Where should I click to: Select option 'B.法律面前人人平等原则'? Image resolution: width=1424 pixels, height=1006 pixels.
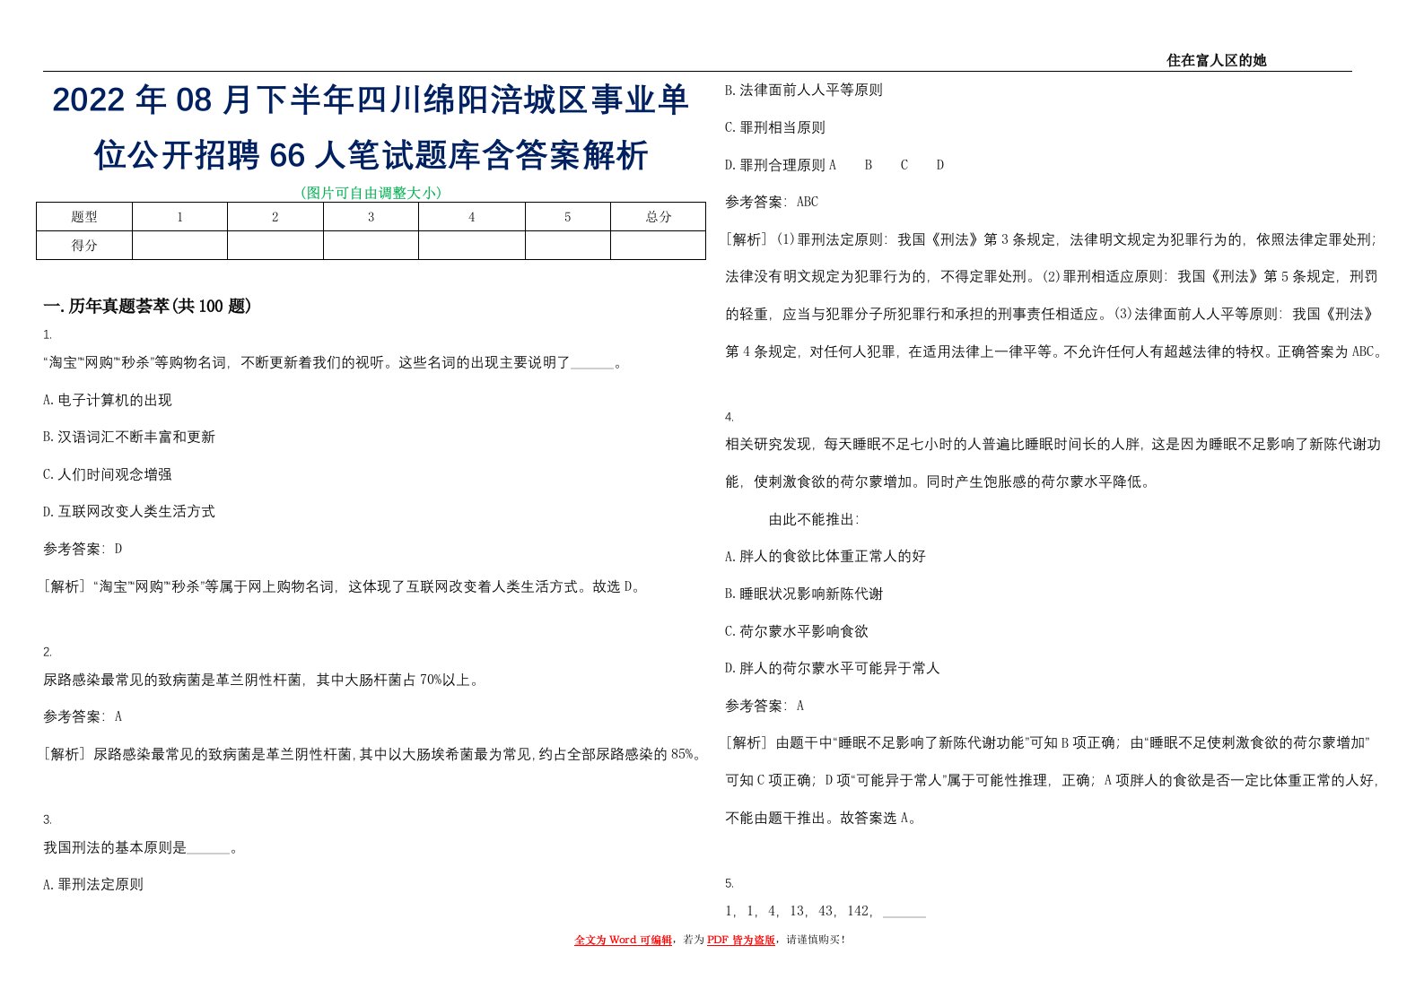click(x=804, y=90)
